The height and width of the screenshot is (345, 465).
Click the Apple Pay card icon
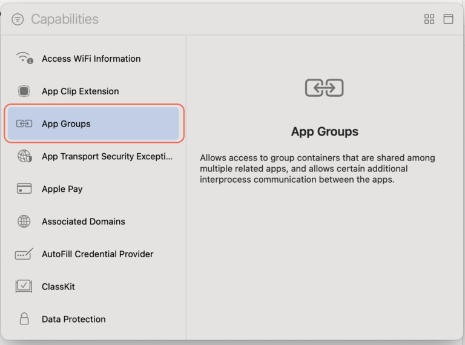[24, 189]
